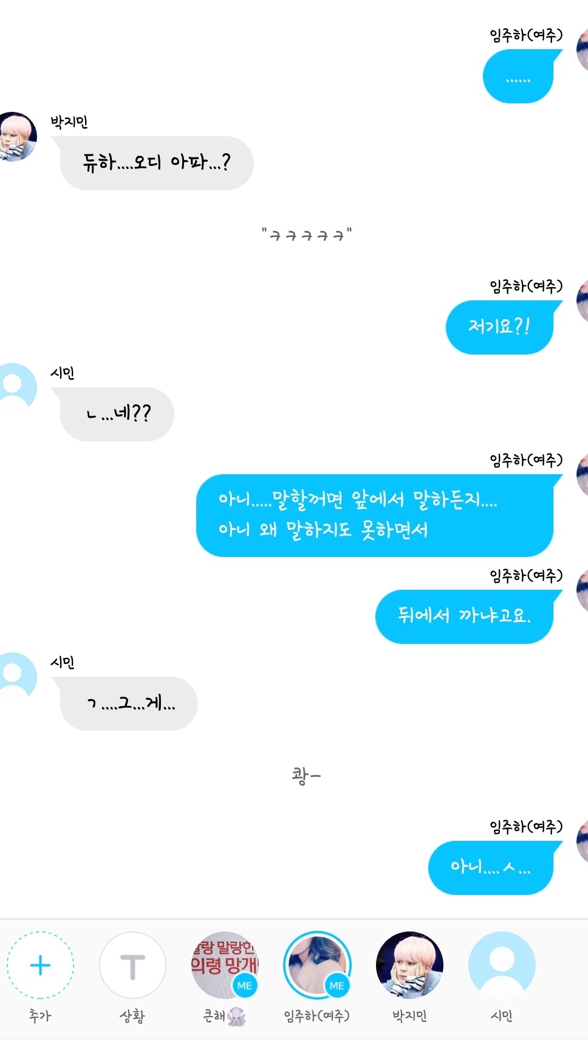Screen dimensions: 588x1047
Task: Tap the 상황 label under T icon
Action: click(132, 1015)
